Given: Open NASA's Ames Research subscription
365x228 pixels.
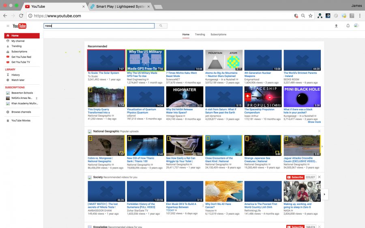Looking at the screenshot, I should 22,98.
